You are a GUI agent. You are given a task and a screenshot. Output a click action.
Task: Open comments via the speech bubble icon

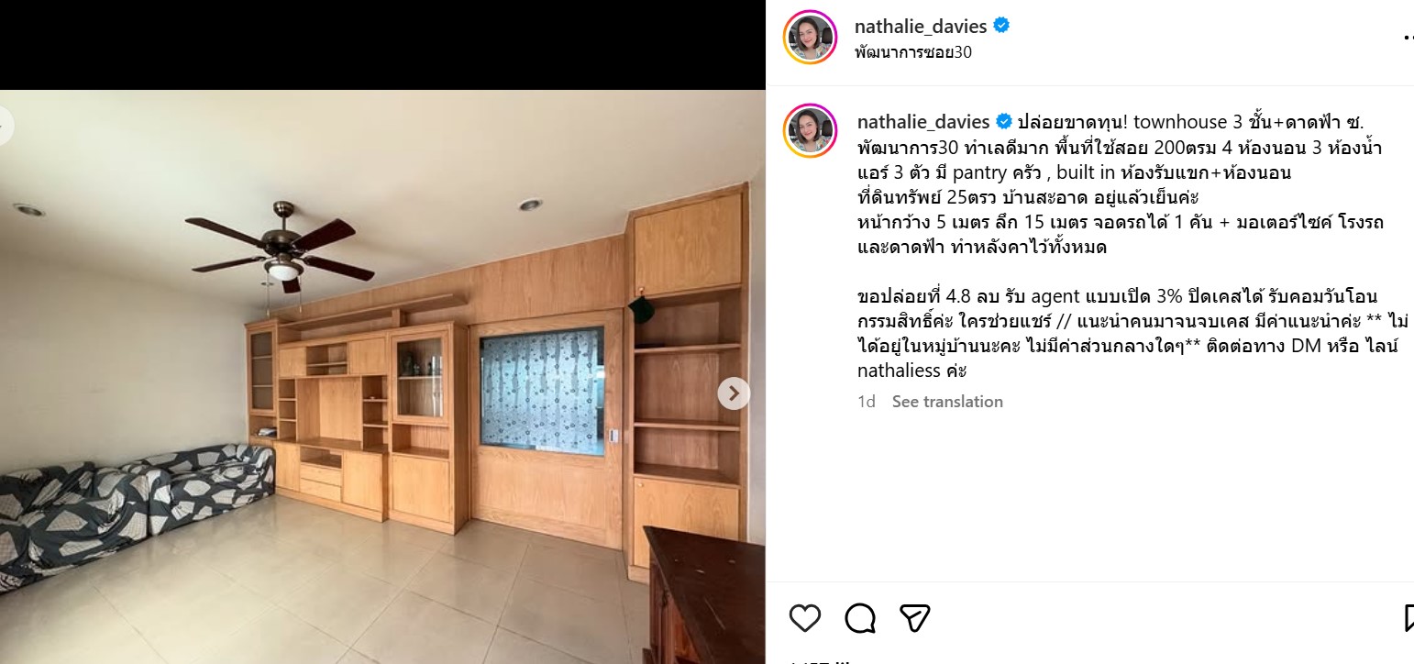click(859, 618)
